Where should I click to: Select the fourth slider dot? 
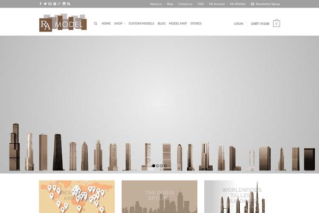pyautogui.click(x=165, y=166)
